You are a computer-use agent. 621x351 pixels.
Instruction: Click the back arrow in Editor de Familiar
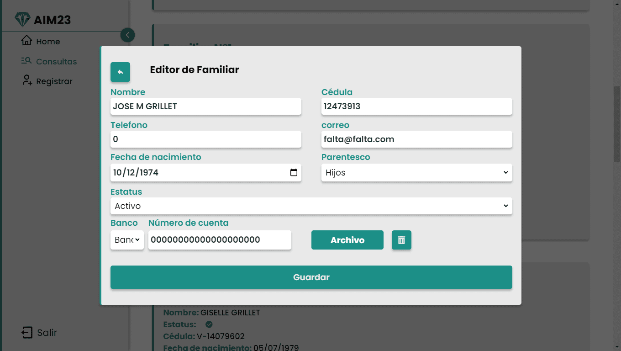(x=120, y=72)
